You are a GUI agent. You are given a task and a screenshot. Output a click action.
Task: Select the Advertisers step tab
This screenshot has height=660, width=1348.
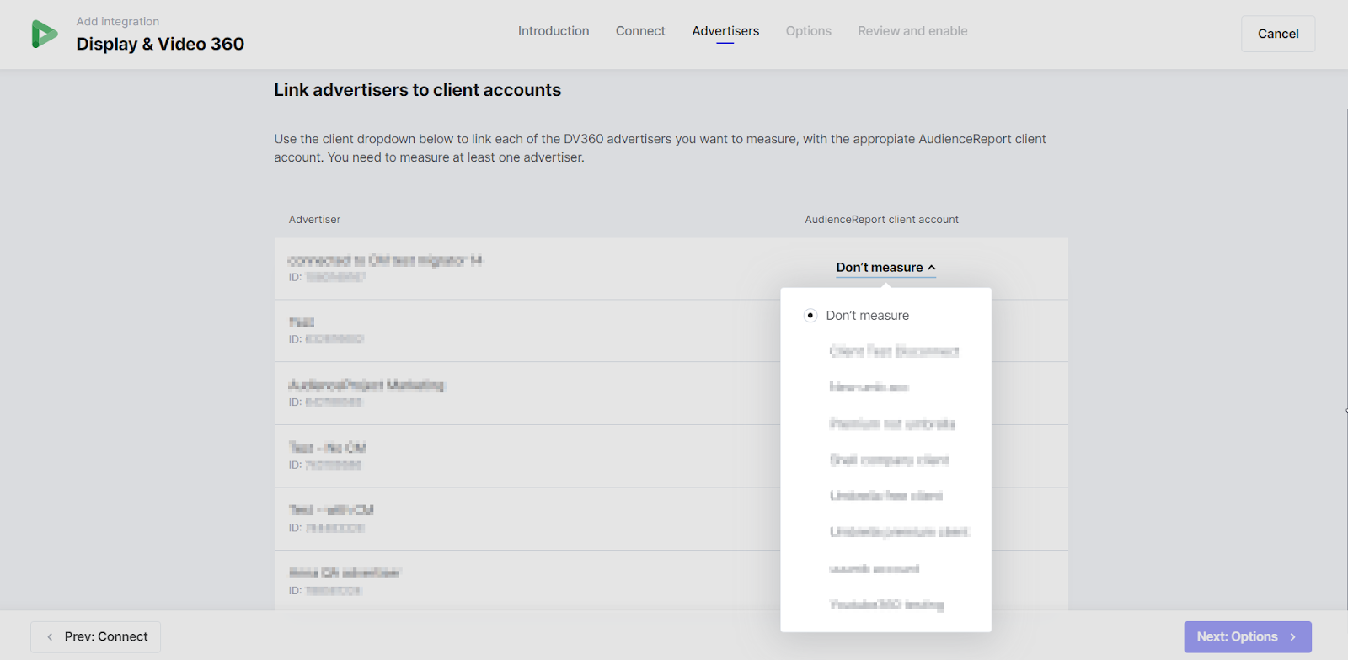click(x=725, y=31)
